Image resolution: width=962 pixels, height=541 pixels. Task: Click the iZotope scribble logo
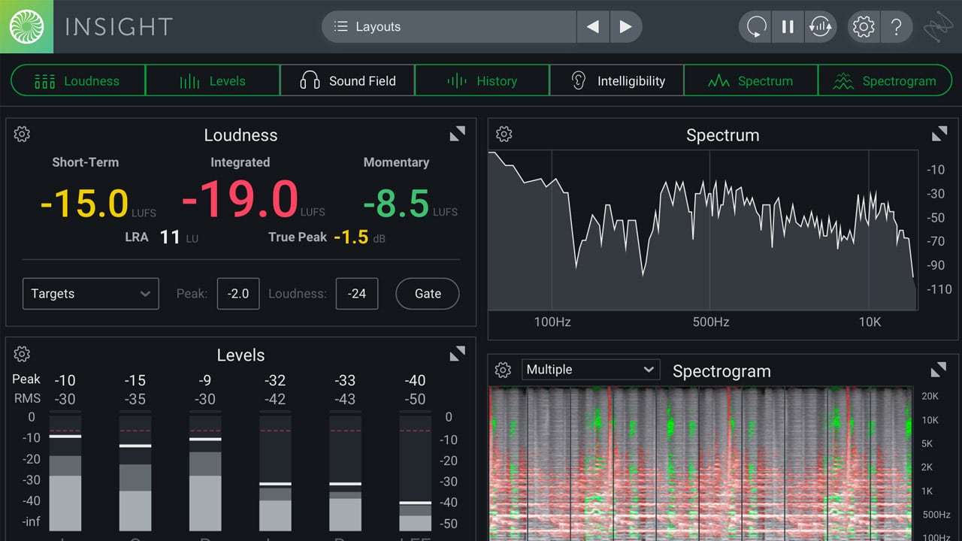[938, 27]
